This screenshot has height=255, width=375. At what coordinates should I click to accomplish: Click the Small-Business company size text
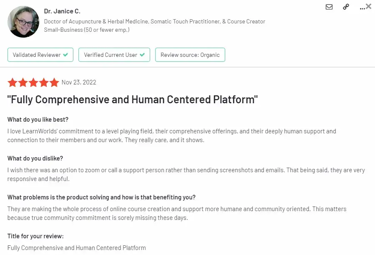pos(87,30)
